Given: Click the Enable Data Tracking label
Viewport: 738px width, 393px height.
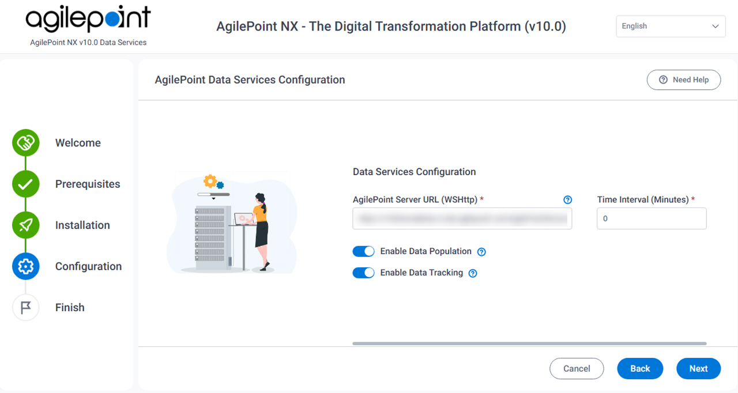Looking at the screenshot, I should pos(421,273).
